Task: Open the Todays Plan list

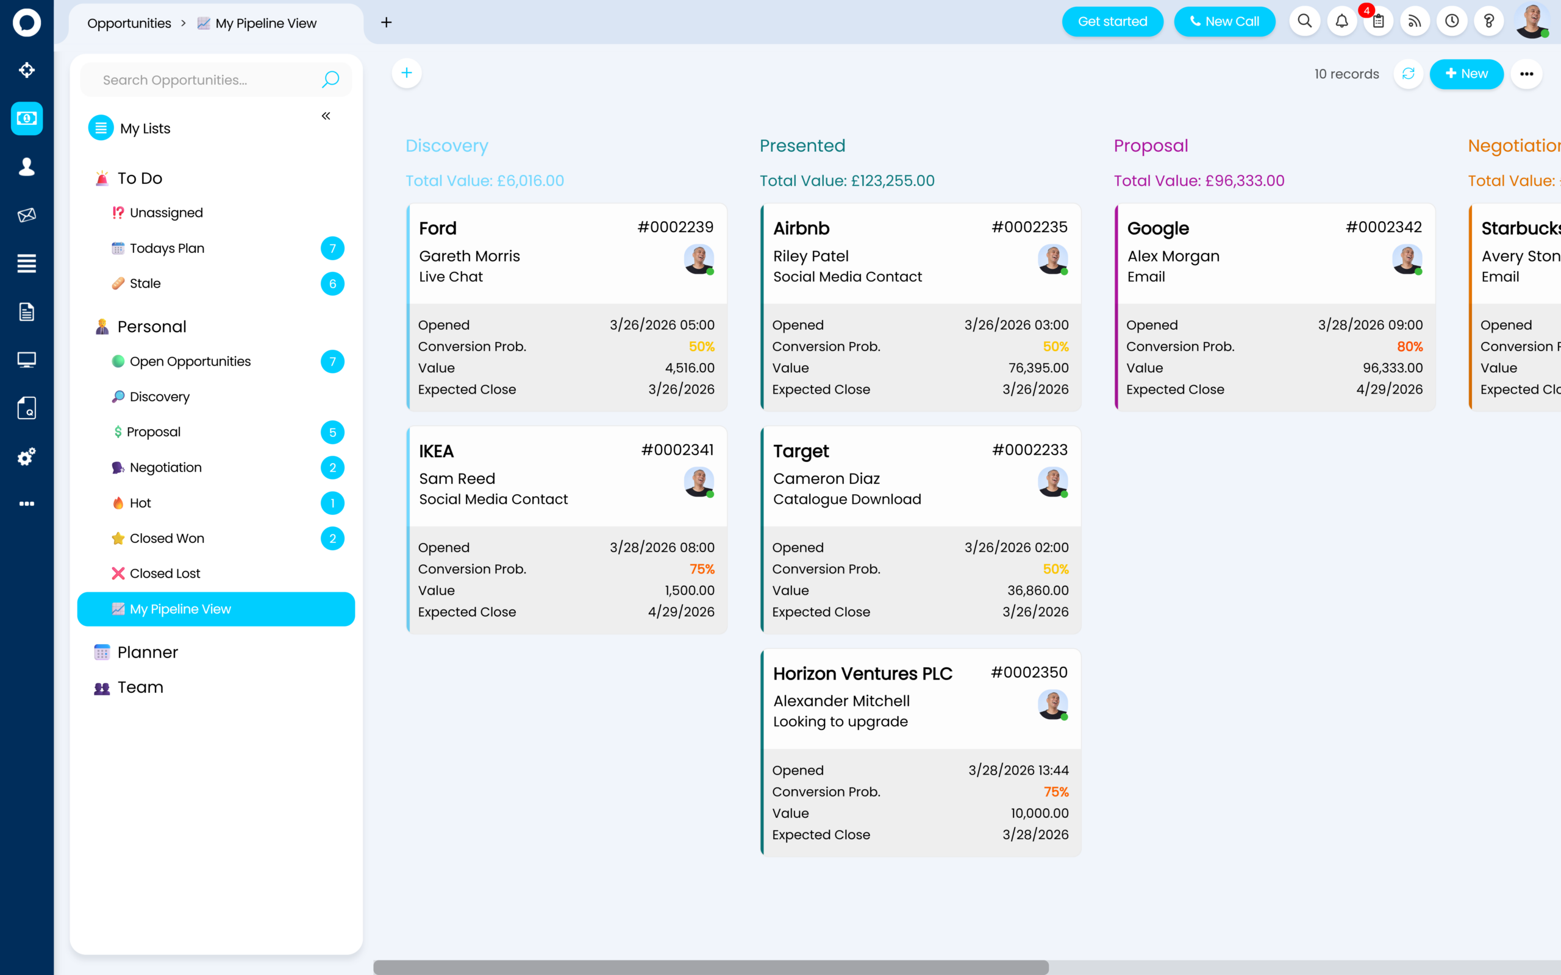Action: (x=166, y=248)
